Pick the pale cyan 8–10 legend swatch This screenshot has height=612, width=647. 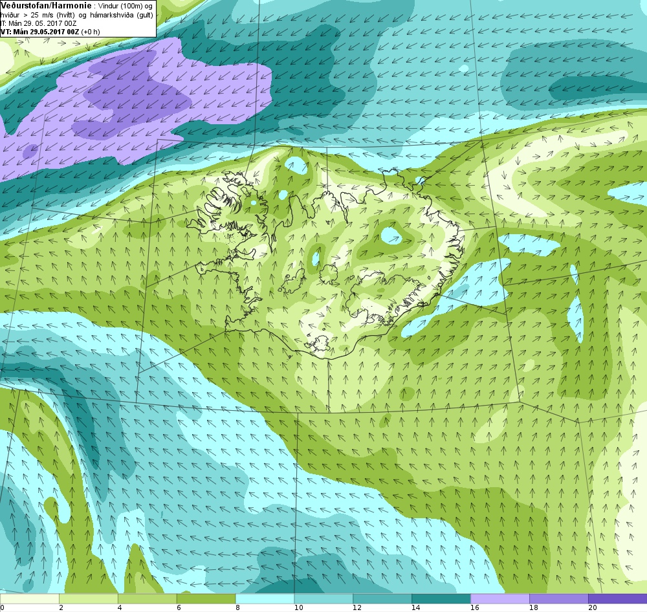click(x=265, y=599)
